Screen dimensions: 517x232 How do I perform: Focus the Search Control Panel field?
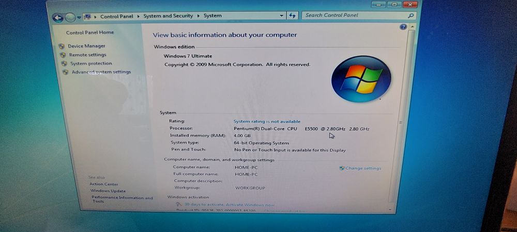pos(358,15)
